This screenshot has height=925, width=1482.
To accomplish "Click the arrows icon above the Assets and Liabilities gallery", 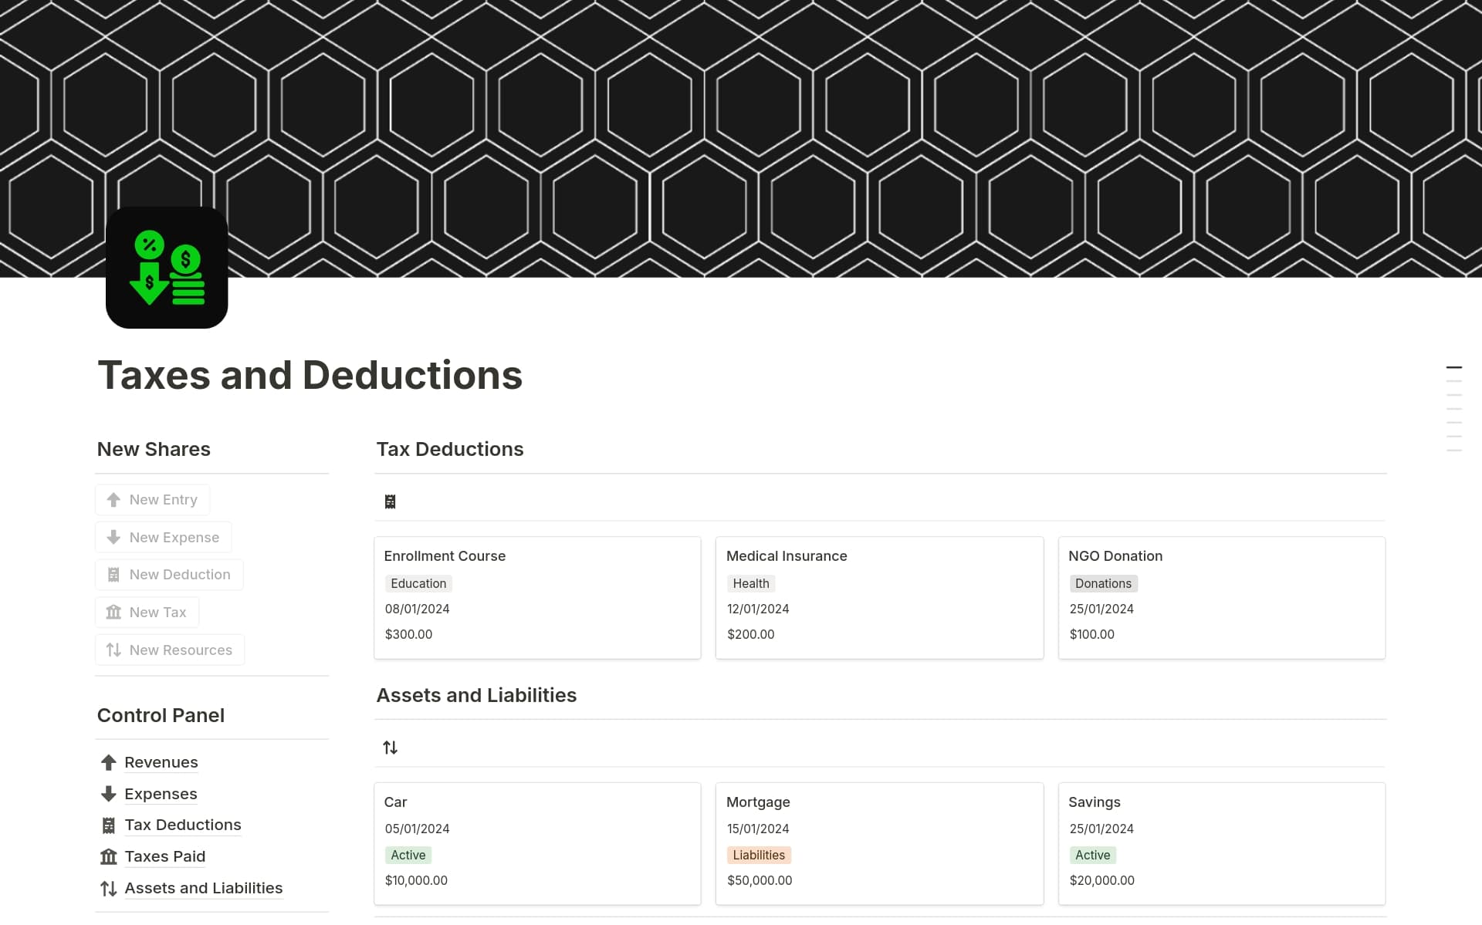I will click(x=390, y=746).
